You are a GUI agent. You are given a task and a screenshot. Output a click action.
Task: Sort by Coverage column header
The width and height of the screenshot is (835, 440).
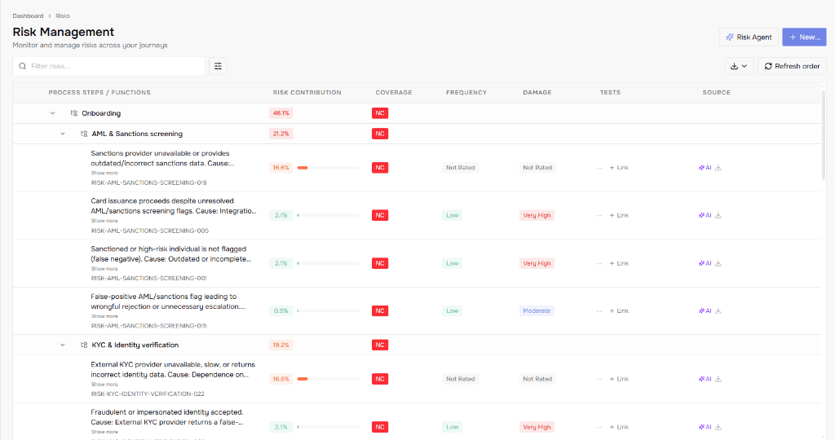click(394, 93)
